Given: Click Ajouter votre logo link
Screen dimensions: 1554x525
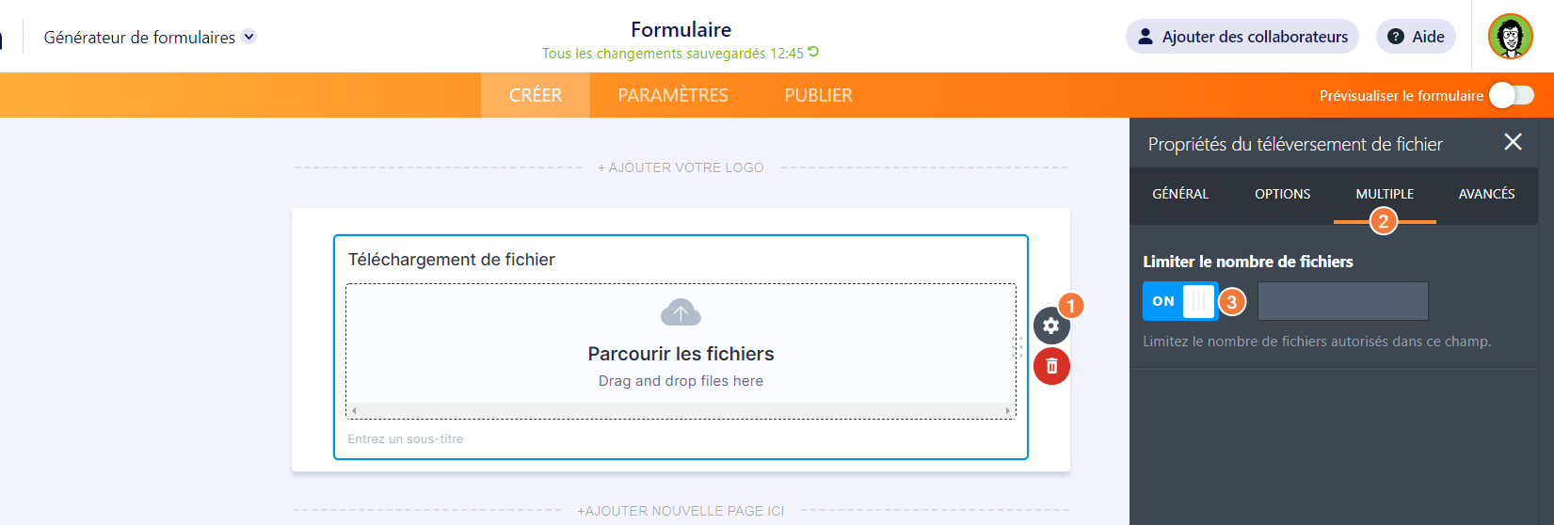Looking at the screenshot, I should pyautogui.click(x=681, y=167).
